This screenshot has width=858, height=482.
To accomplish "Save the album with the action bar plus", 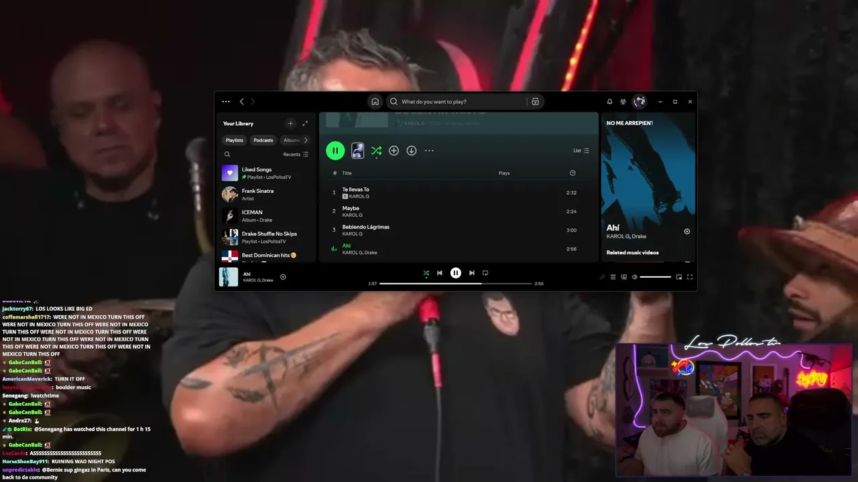I will 394,151.
